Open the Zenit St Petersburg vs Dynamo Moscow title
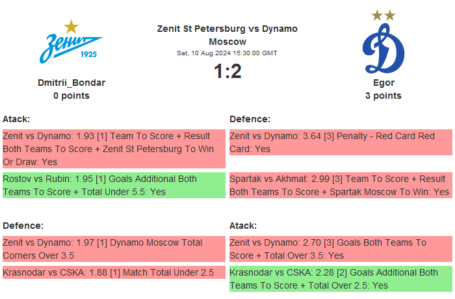This screenshot has height=299, width=455. tap(227, 35)
